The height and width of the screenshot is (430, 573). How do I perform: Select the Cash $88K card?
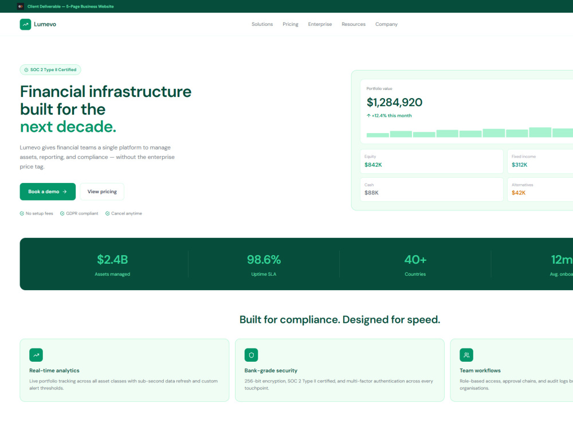[x=431, y=189]
